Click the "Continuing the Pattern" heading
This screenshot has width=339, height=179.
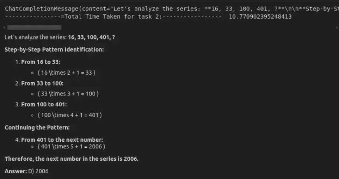(x=37, y=127)
